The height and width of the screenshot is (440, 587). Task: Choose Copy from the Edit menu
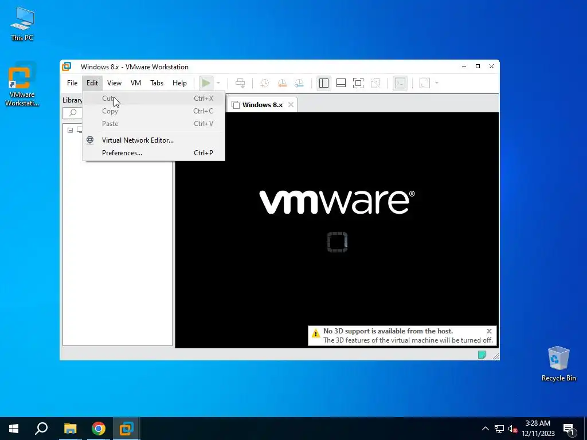point(154,111)
